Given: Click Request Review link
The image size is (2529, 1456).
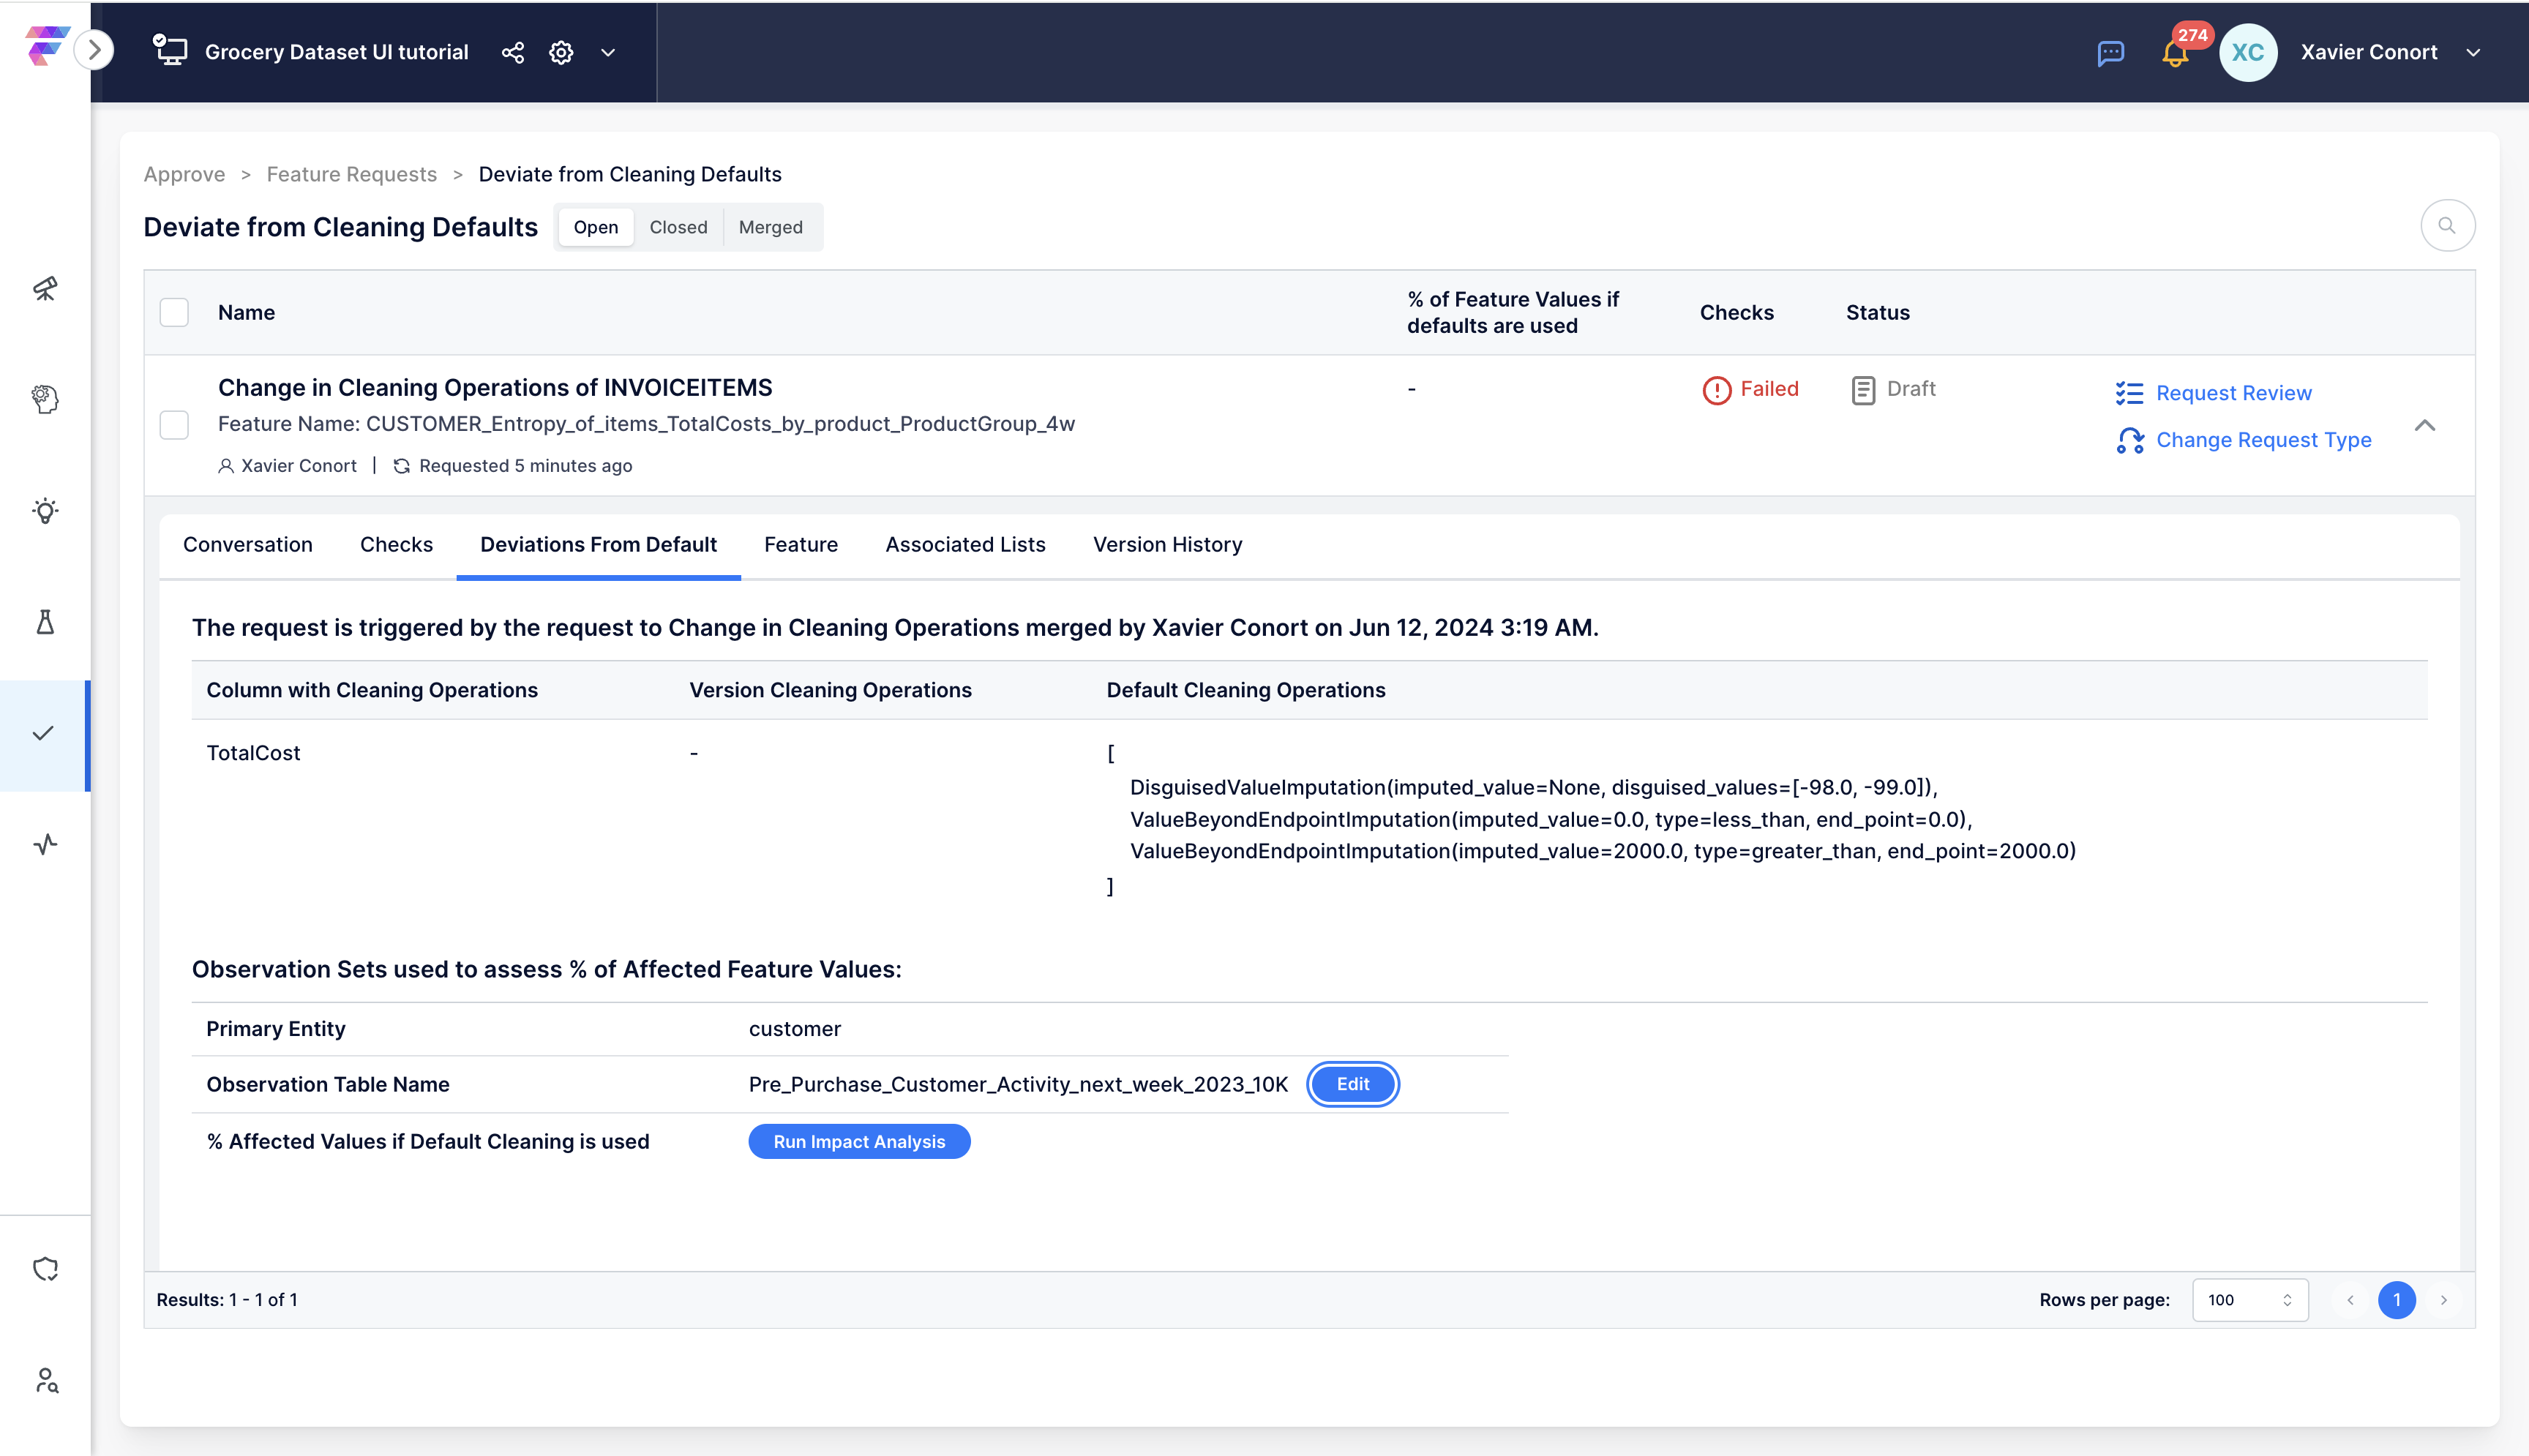Looking at the screenshot, I should click(2233, 393).
